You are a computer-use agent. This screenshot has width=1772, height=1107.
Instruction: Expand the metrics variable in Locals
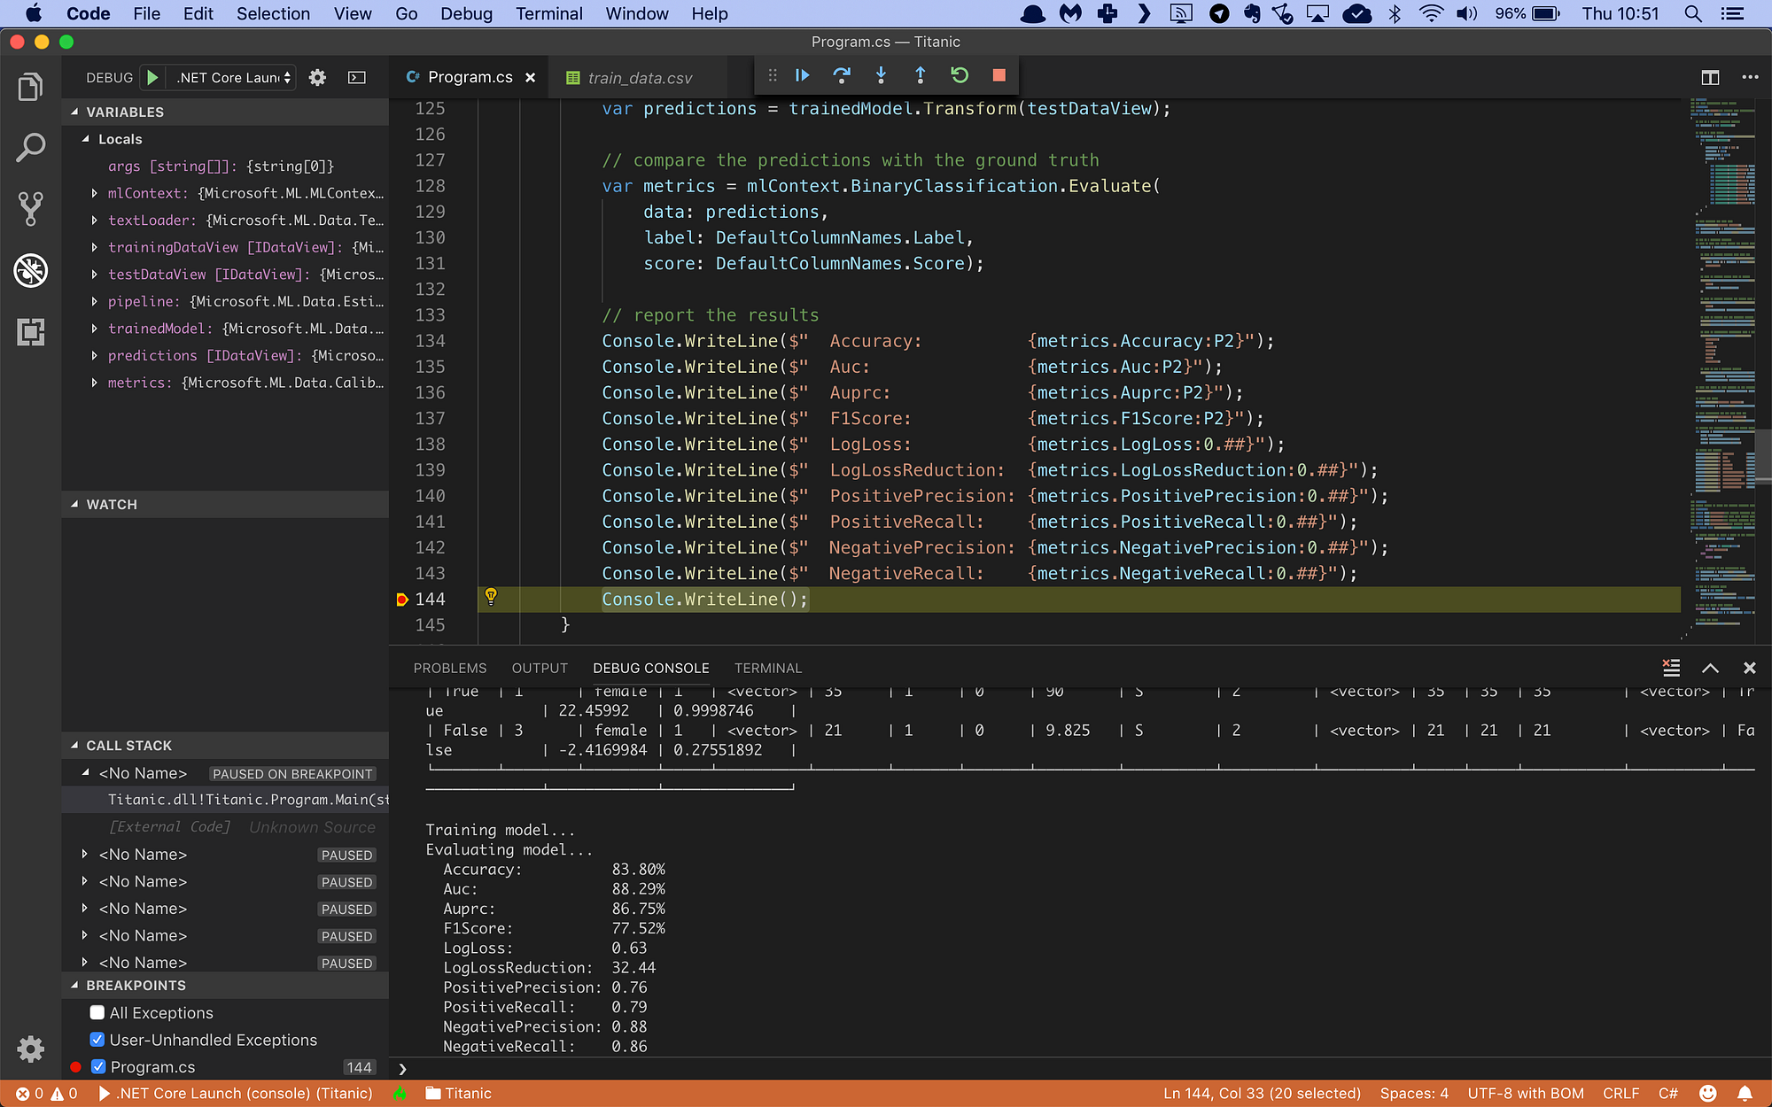pos(95,383)
